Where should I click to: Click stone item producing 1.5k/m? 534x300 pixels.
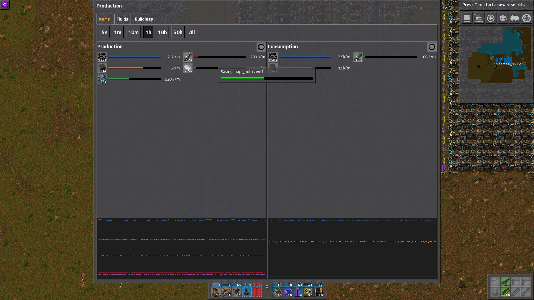102,68
